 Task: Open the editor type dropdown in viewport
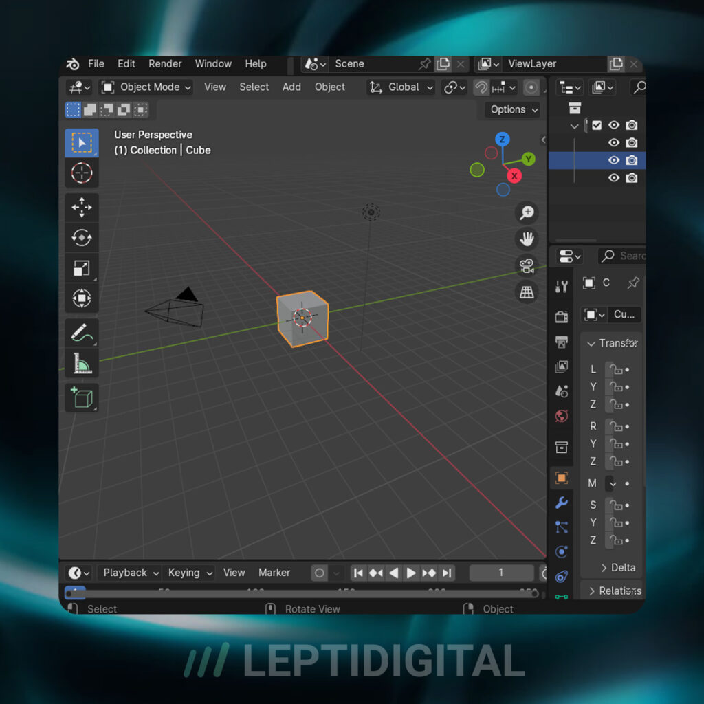[x=80, y=87]
